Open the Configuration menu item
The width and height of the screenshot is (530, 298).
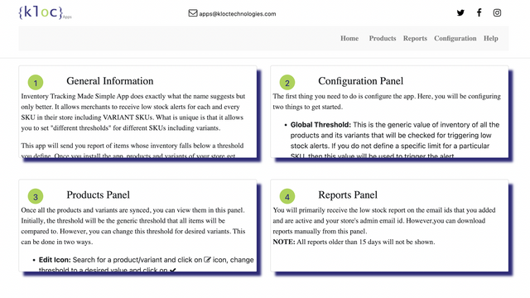pyautogui.click(x=455, y=38)
